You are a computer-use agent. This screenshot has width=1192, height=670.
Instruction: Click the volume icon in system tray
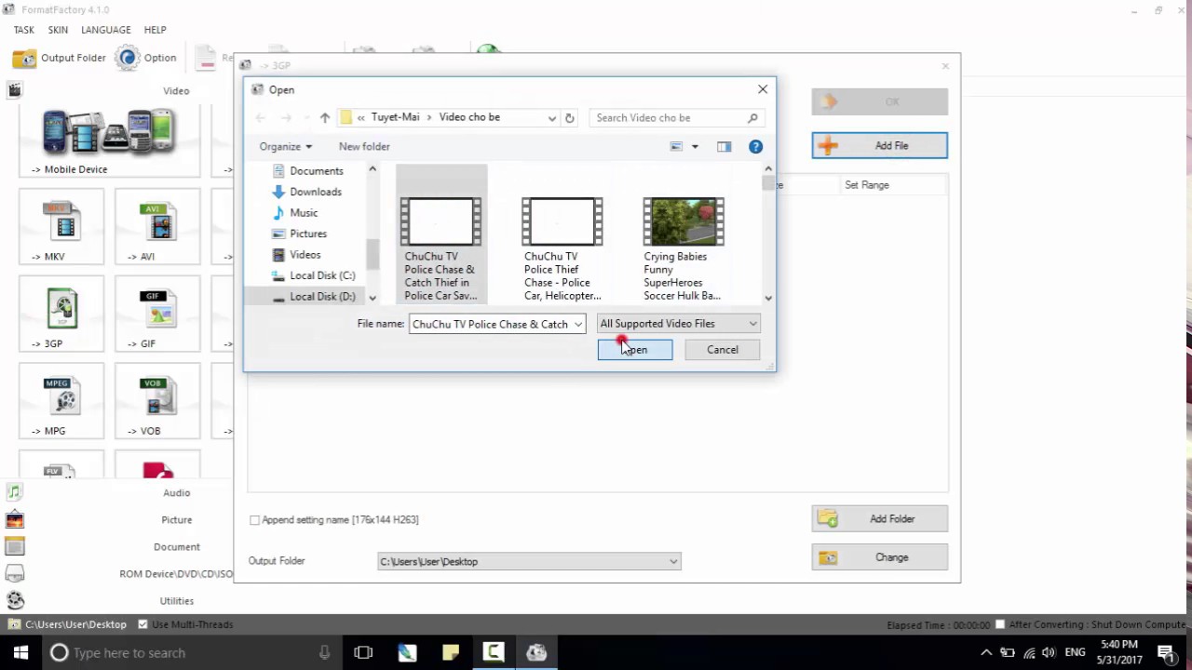point(1050,652)
